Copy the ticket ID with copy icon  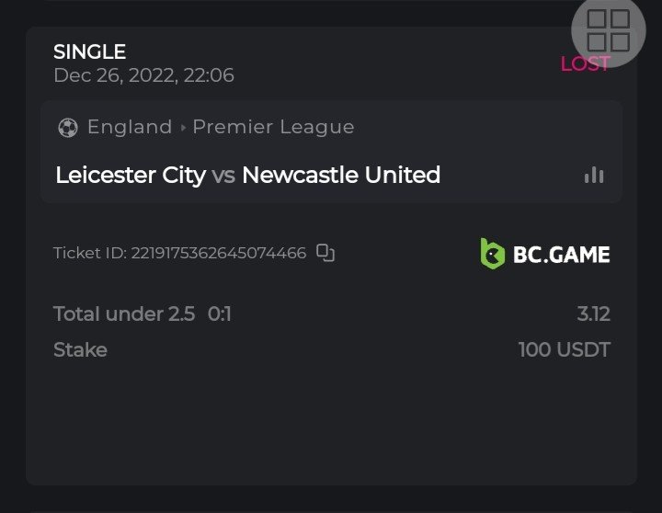coord(325,253)
